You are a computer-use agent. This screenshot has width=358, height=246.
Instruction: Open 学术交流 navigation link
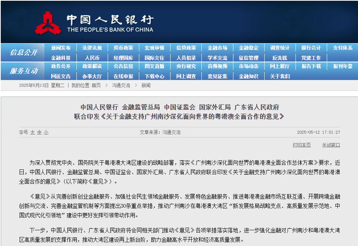(x=217, y=58)
